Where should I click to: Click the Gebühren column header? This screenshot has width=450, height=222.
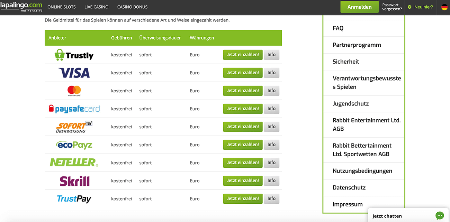(x=121, y=38)
